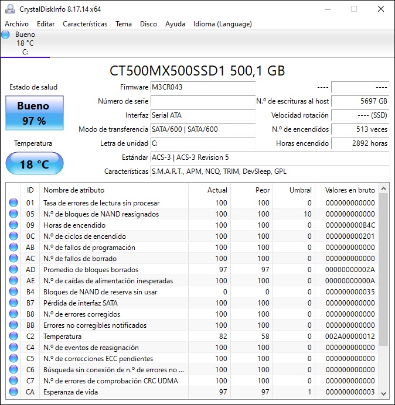Click status orb for Pérdida de interfaz SATA
This screenshot has height=405, width=395.
click(x=13, y=303)
